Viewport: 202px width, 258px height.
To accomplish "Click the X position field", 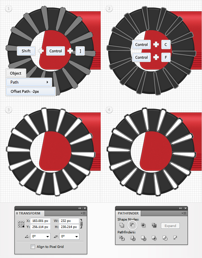I will point(40,221).
